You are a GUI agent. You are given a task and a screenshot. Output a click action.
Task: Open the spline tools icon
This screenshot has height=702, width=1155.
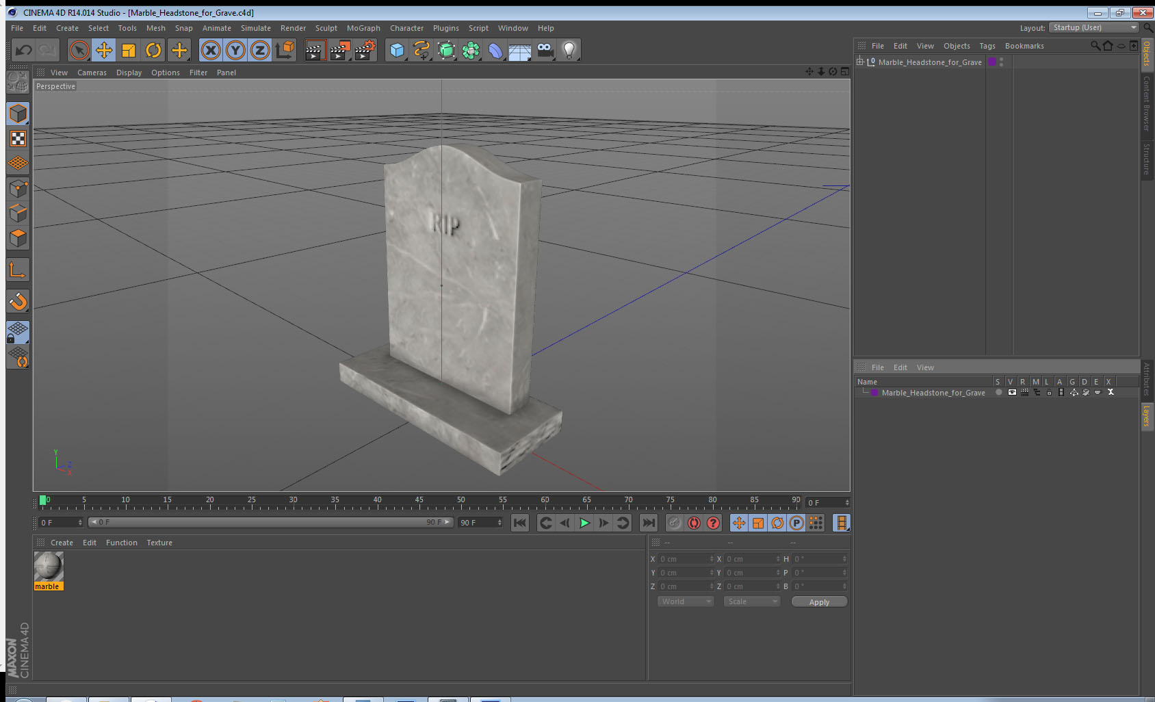(421, 50)
